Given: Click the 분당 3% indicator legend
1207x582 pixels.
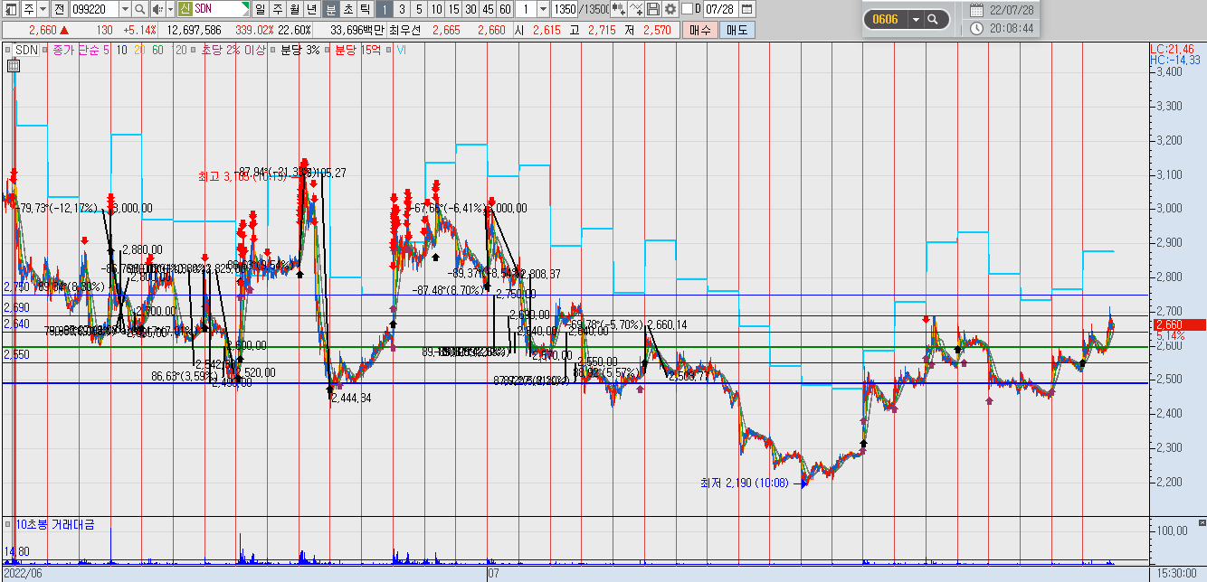Looking at the screenshot, I should [x=300, y=50].
